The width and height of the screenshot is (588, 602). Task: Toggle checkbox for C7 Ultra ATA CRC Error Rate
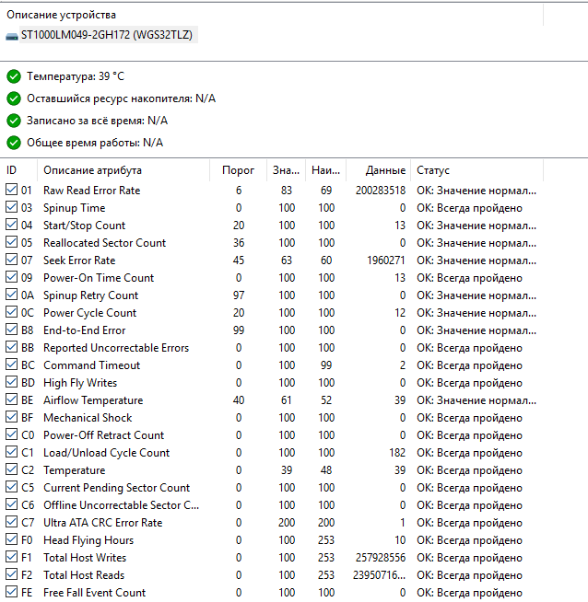coord(12,521)
